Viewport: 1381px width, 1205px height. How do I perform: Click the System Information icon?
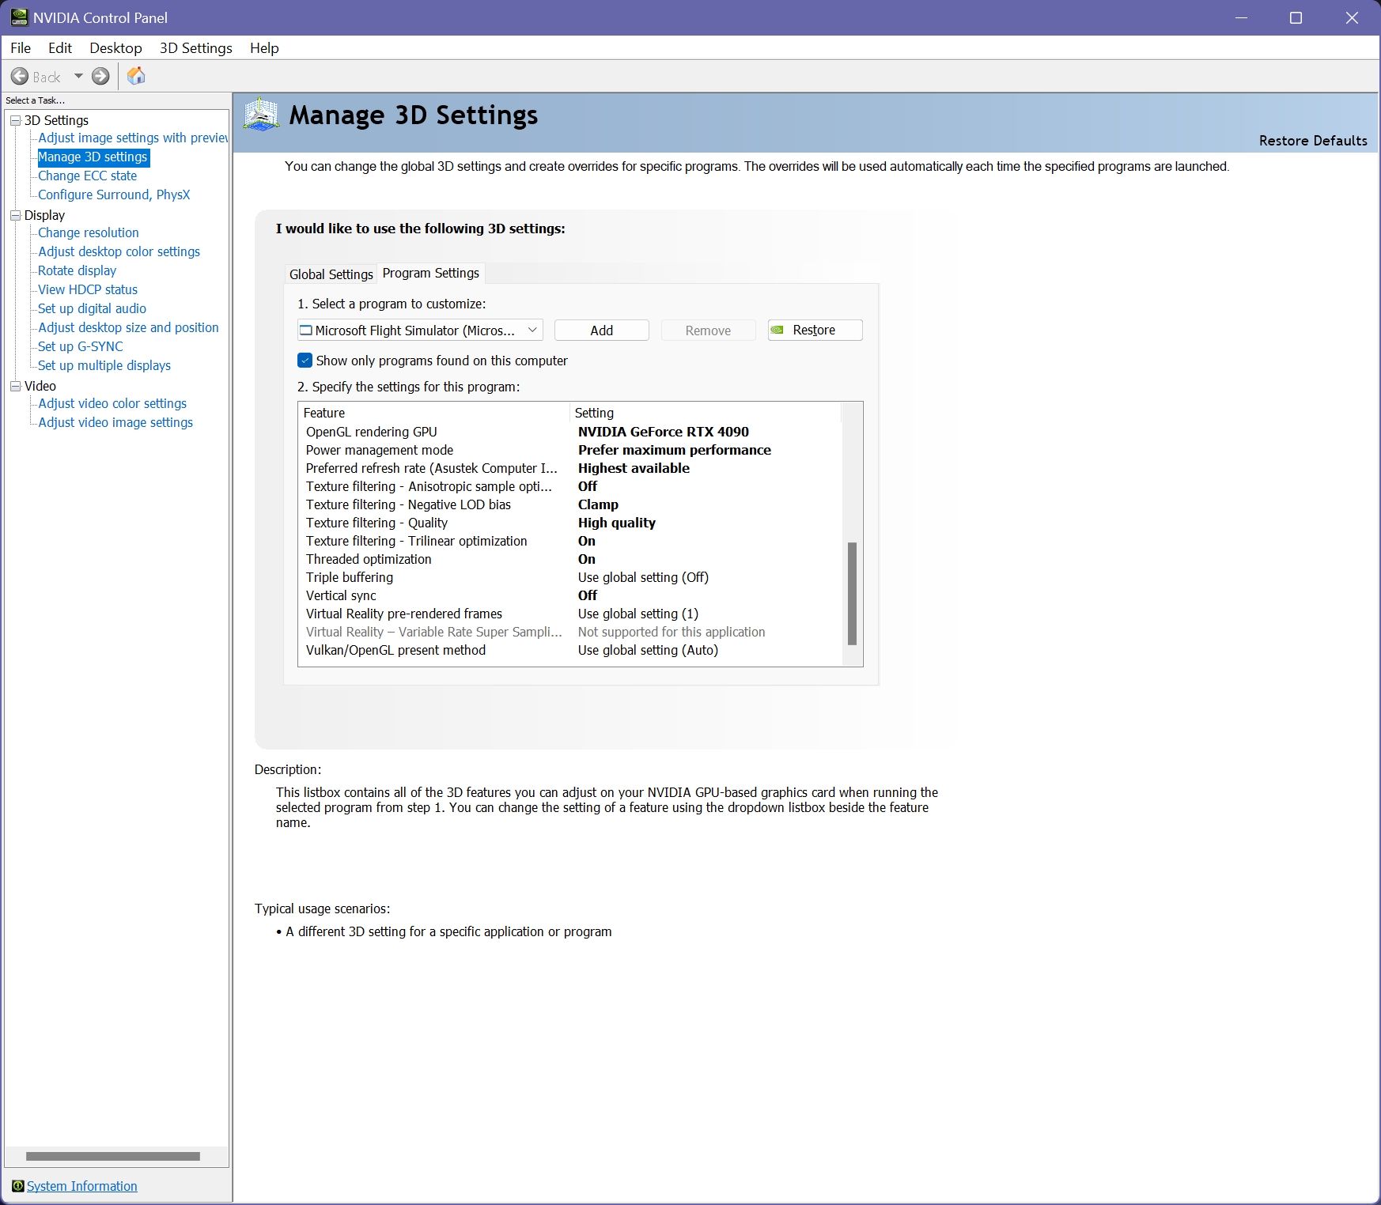(x=17, y=1186)
